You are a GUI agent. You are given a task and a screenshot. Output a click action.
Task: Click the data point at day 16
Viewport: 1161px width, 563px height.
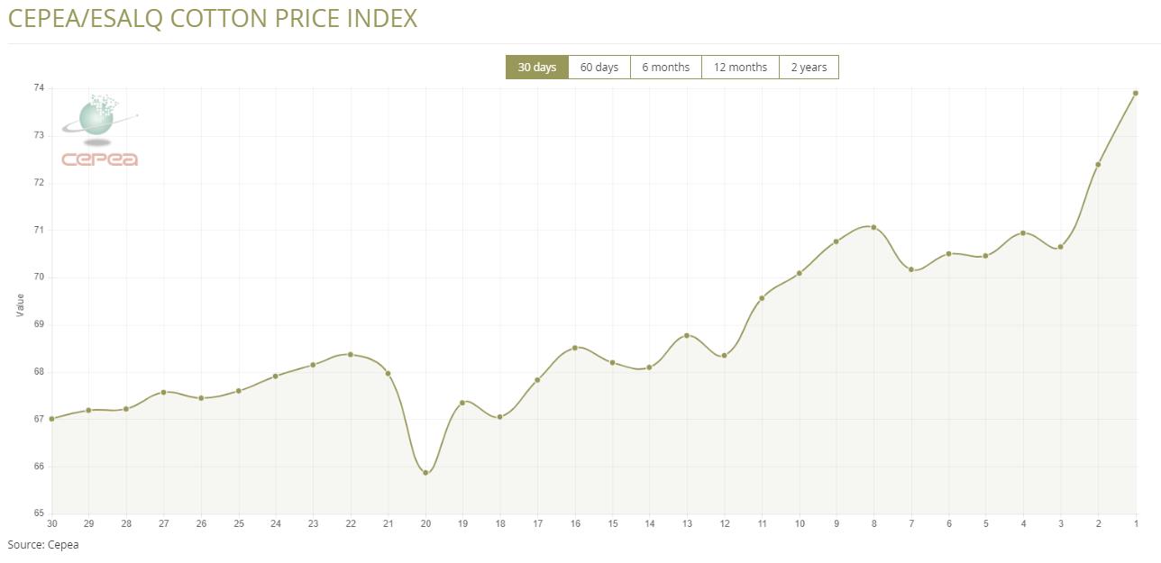574,348
